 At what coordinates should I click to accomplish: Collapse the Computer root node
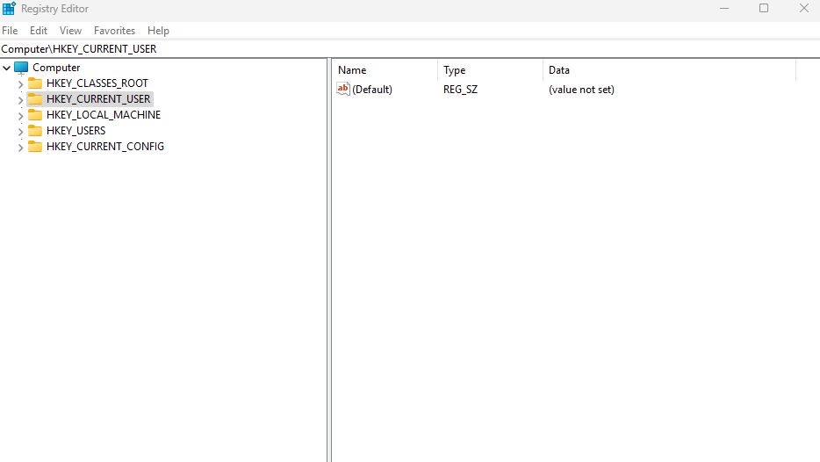click(7, 68)
